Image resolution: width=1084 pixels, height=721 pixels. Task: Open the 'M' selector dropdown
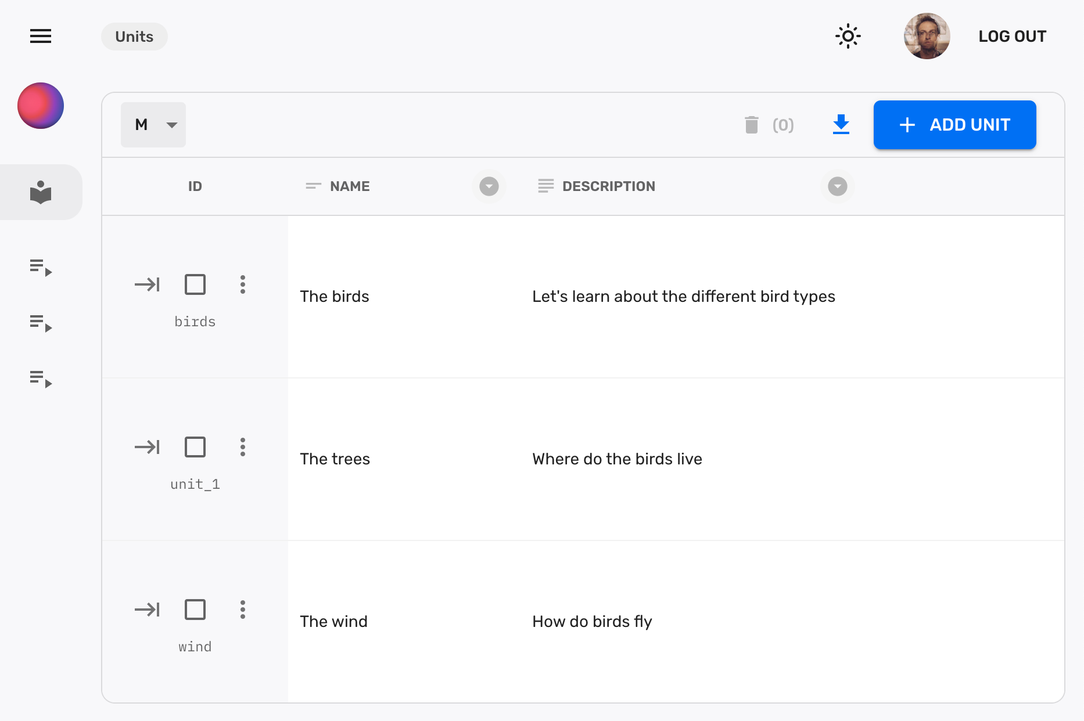click(x=153, y=125)
